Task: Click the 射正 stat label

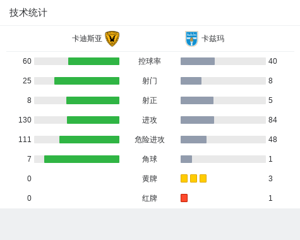Action: pos(150,100)
